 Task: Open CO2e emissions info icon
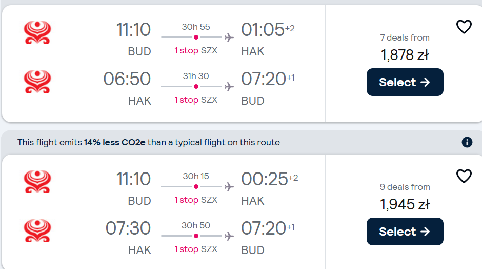click(x=467, y=142)
